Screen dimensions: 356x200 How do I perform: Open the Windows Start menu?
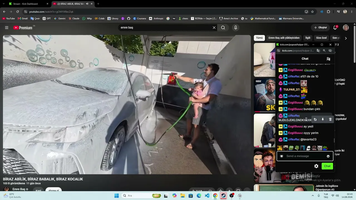pos(117,196)
